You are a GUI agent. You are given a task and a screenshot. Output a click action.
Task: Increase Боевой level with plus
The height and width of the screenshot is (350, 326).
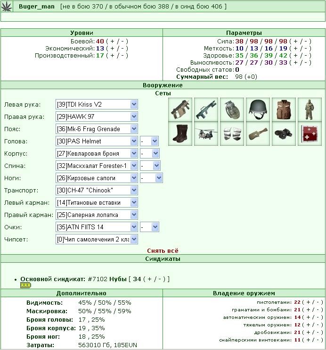click(x=112, y=42)
